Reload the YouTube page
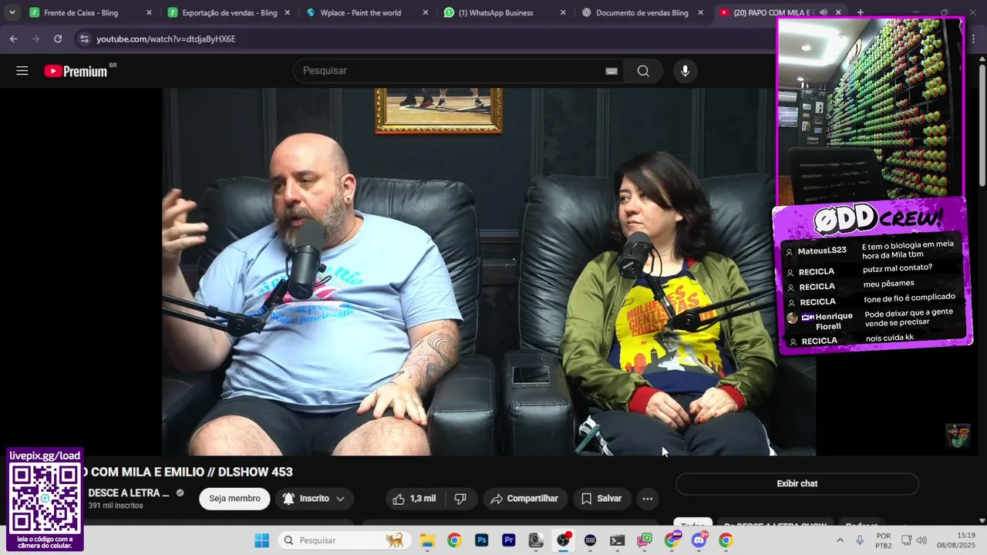 click(58, 39)
